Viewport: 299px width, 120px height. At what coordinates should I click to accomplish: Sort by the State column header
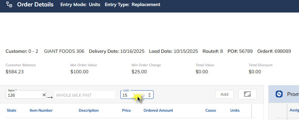pyautogui.click(x=11, y=110)
